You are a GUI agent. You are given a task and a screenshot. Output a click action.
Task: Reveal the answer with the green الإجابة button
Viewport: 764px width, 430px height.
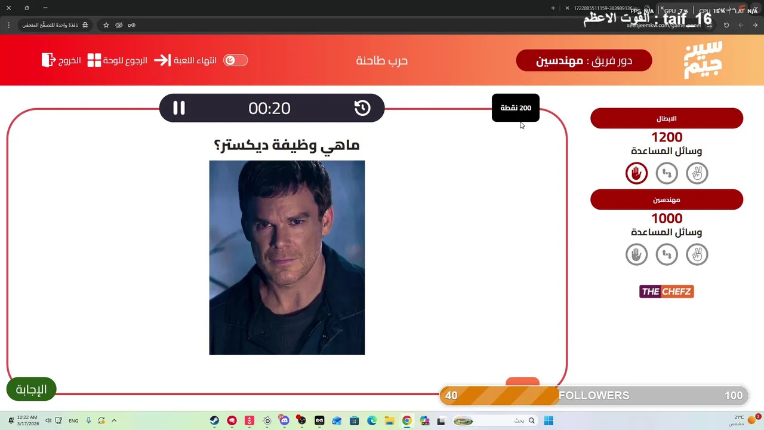31,389
